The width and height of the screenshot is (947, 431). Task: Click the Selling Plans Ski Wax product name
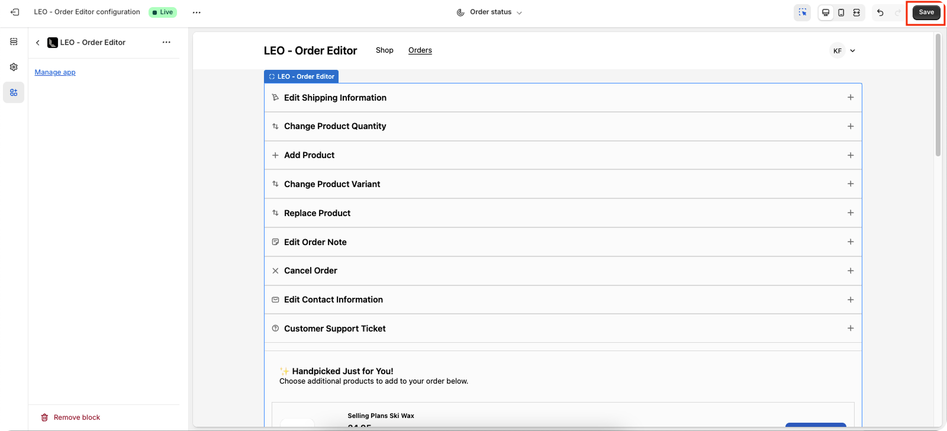tap(381, 416)
